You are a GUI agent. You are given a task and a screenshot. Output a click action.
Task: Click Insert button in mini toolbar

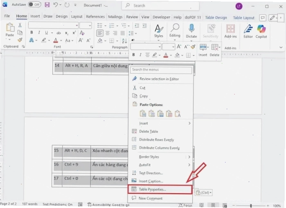click(203, 50)
